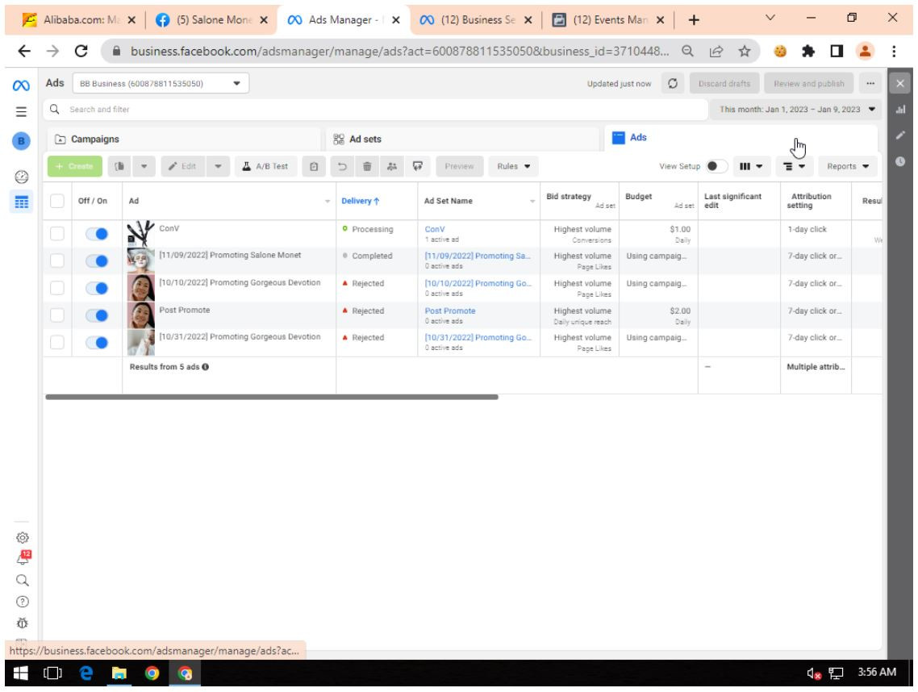The height and width of the screenshot is (692, 918).
Task: Click the A/B Test button
Action: [265, 166]
